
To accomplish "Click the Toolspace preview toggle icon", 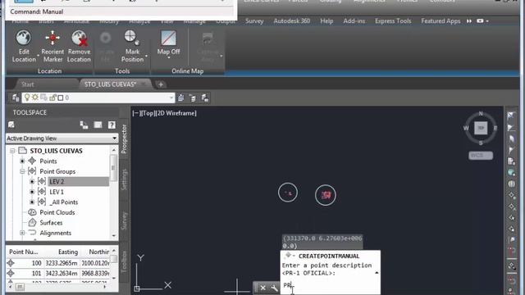I will [x=84, y=125].
